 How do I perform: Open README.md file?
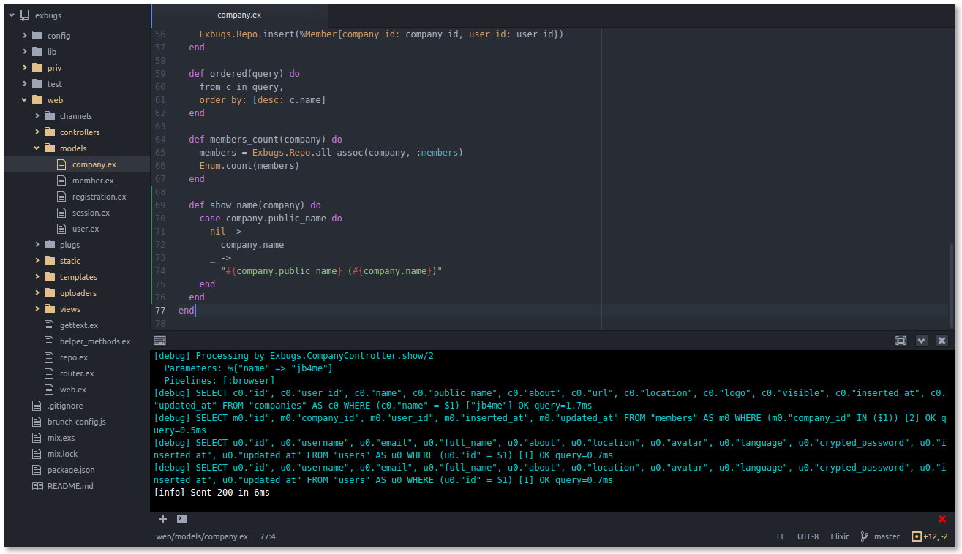(70, 486)
